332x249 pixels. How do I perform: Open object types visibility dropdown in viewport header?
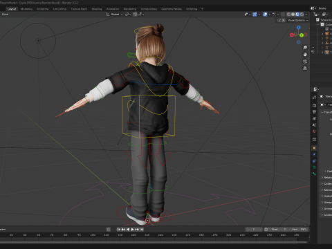click(247, 15)
